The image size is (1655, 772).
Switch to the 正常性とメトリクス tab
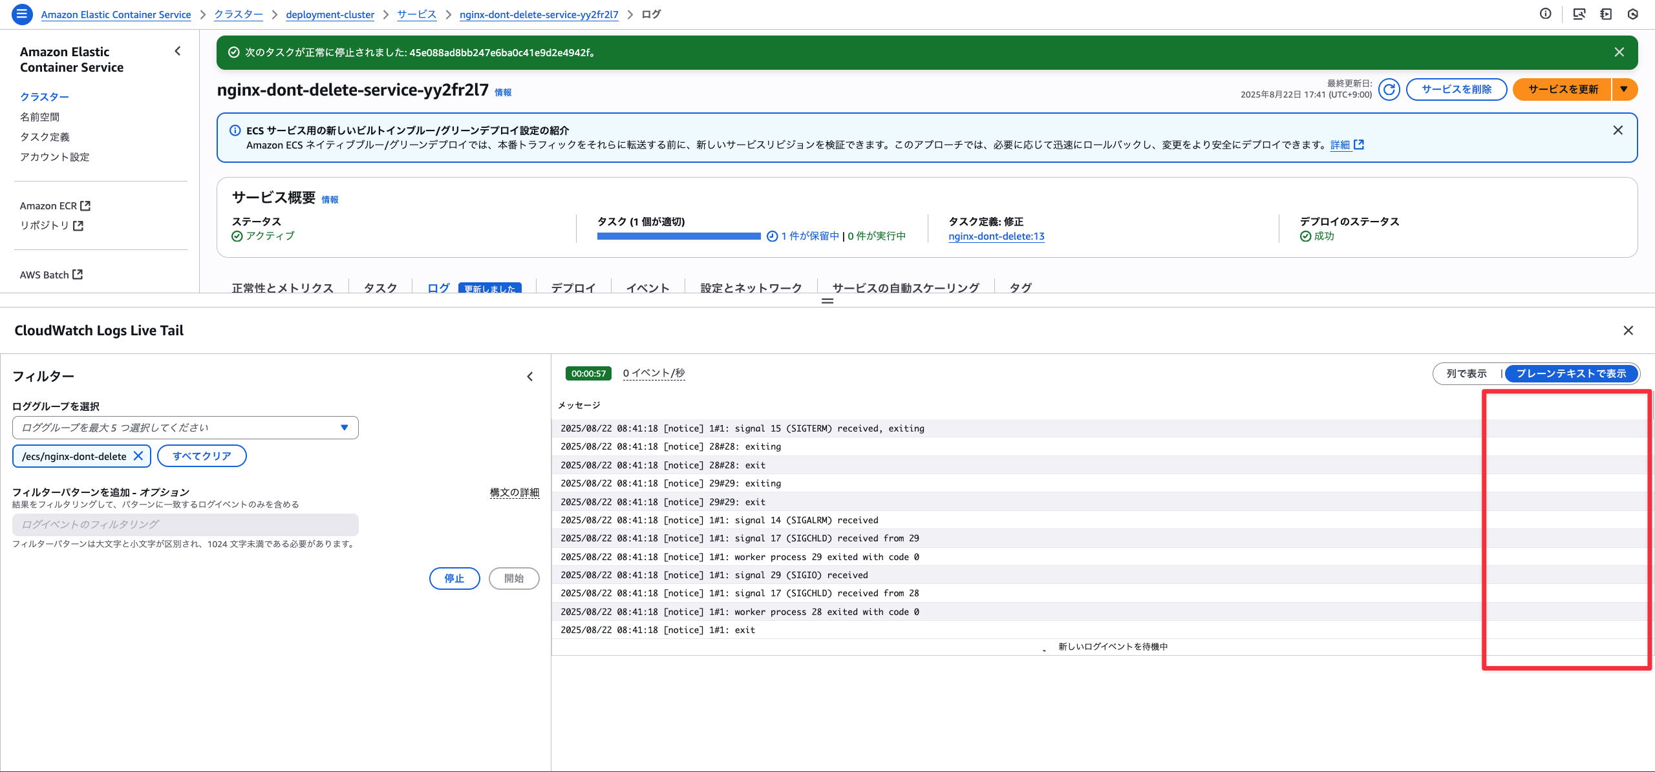point(283,287)
